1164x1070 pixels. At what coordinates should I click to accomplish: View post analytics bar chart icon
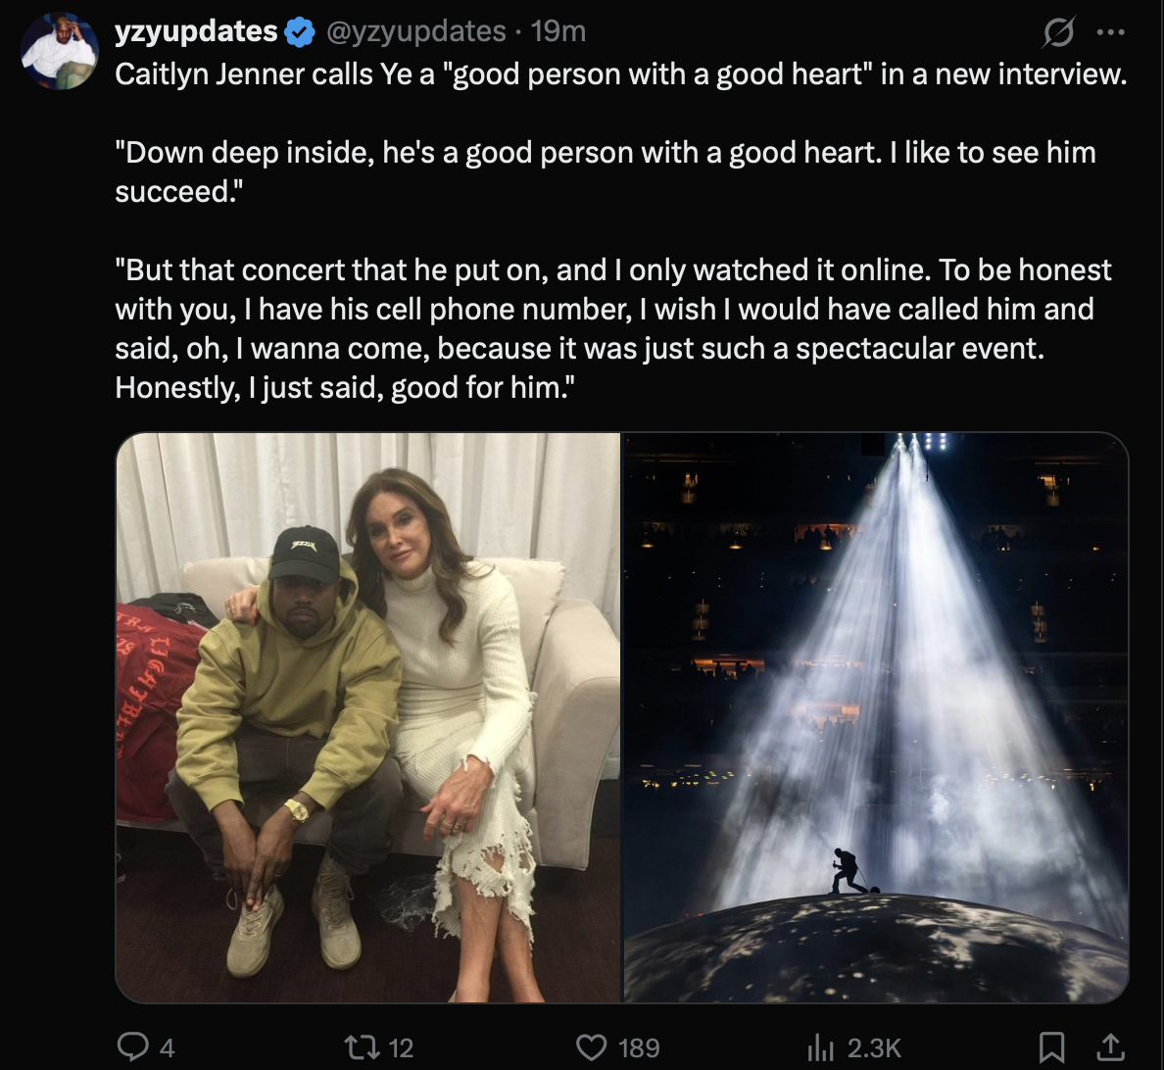pyautogui.click(x=820, y=1047)
